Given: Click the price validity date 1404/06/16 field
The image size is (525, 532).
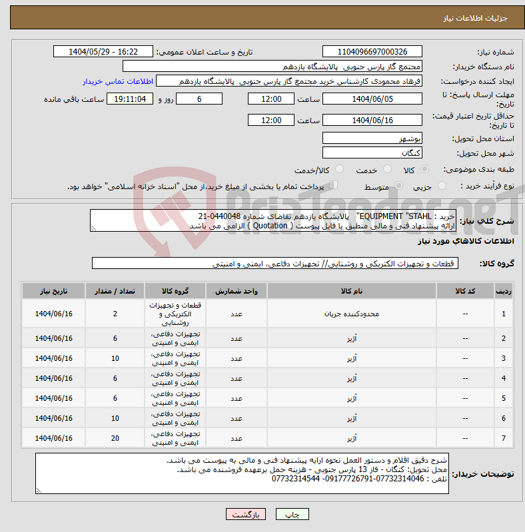Looking at the screenshot, I should [x=372, y=120].
